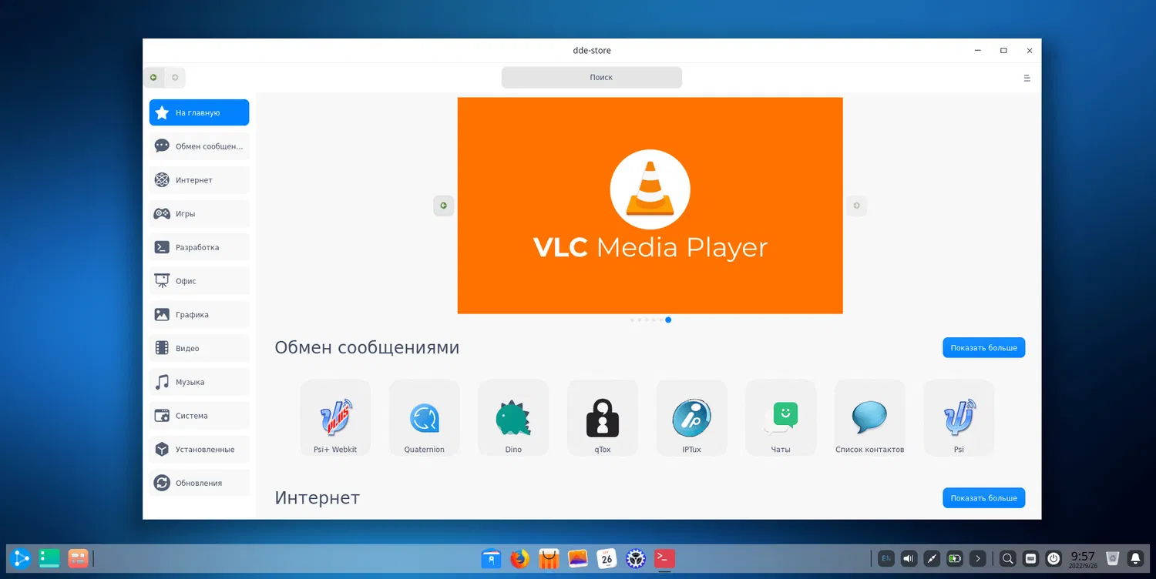The height and width of the screenshot is (579, 1156).
Task: Click the Обмен сообщениями section heading
Action: point(367,348)
